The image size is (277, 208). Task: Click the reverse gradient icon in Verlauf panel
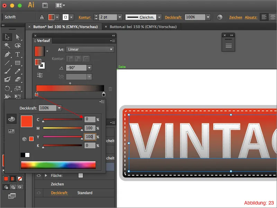click(40, 75)
